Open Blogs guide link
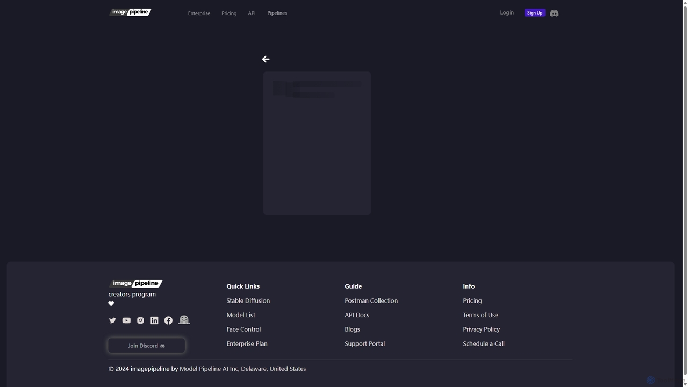The image size is (688, 387). coord(352,329)
